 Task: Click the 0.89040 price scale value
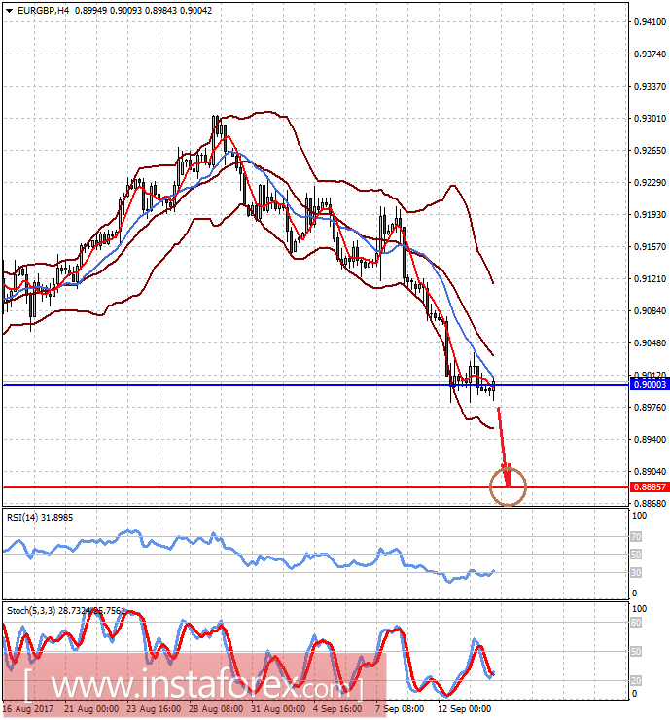pos(650,472)
